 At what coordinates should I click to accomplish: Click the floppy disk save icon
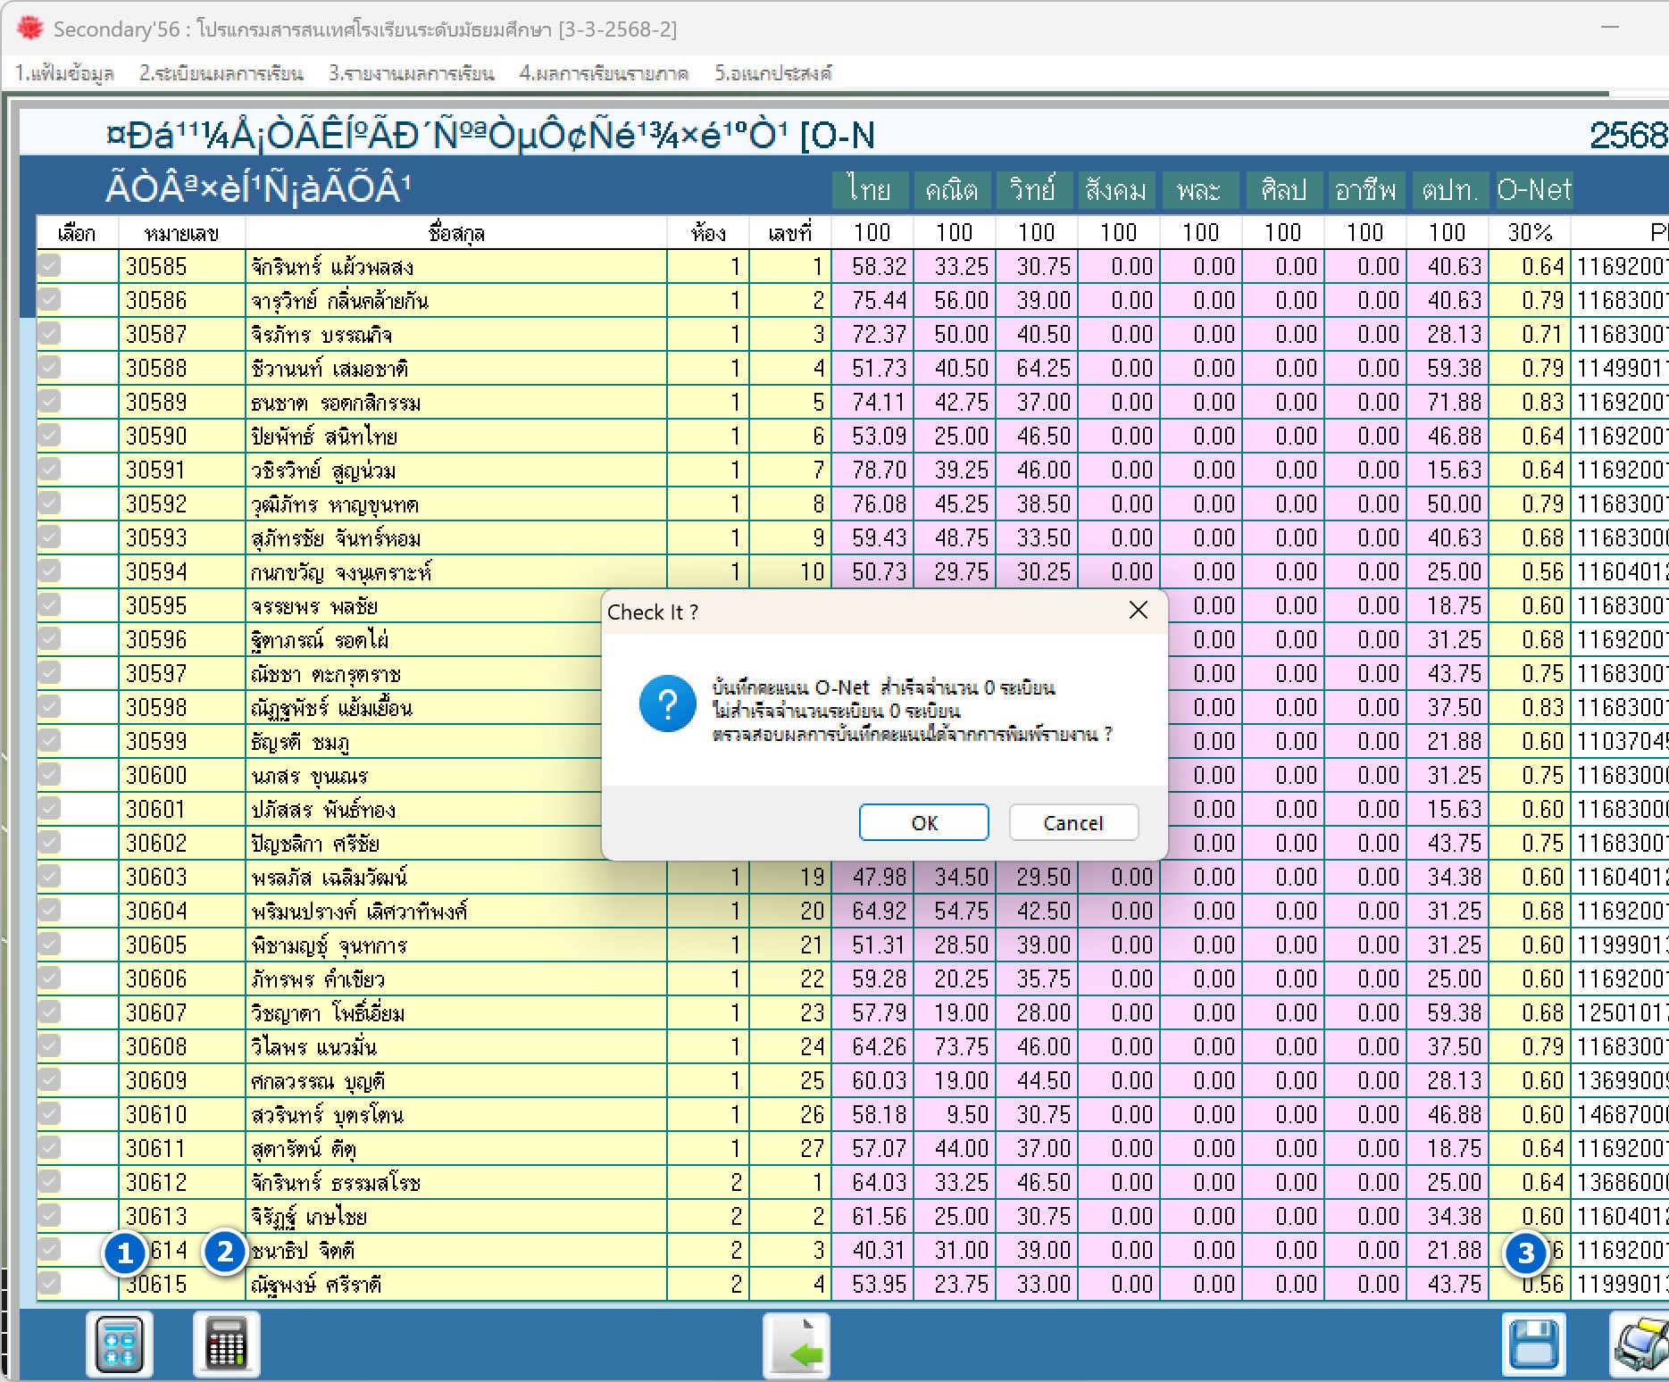pyautogui.click(x=1533, y=1345)
